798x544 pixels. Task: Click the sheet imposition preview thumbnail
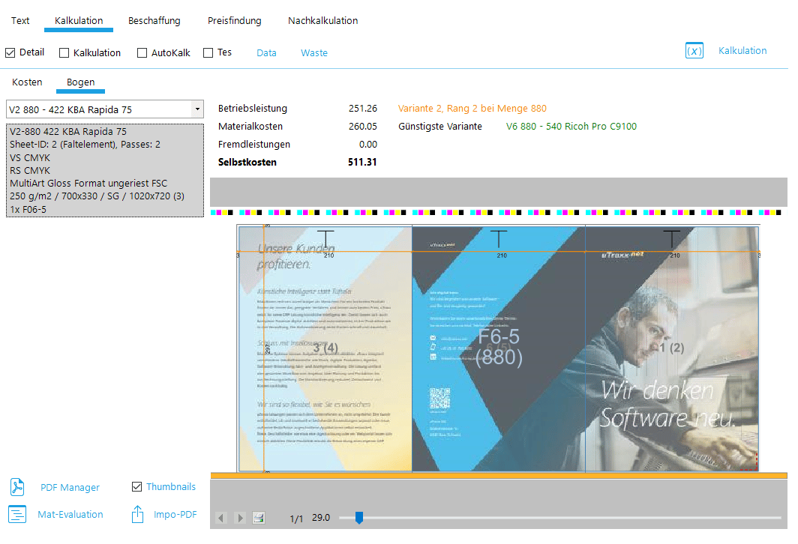[498, 348]
